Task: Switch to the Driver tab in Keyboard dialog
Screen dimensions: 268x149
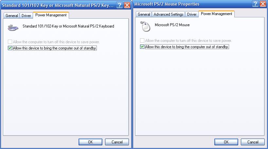Action: (26, 15)
